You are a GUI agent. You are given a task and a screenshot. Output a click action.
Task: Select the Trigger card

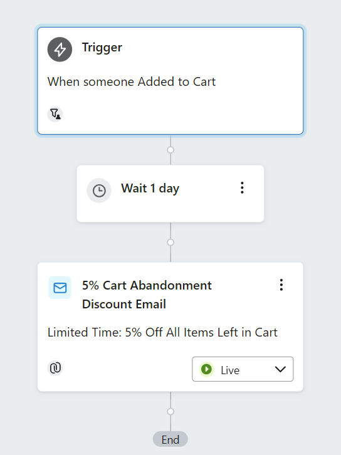[x=170, y=81]
